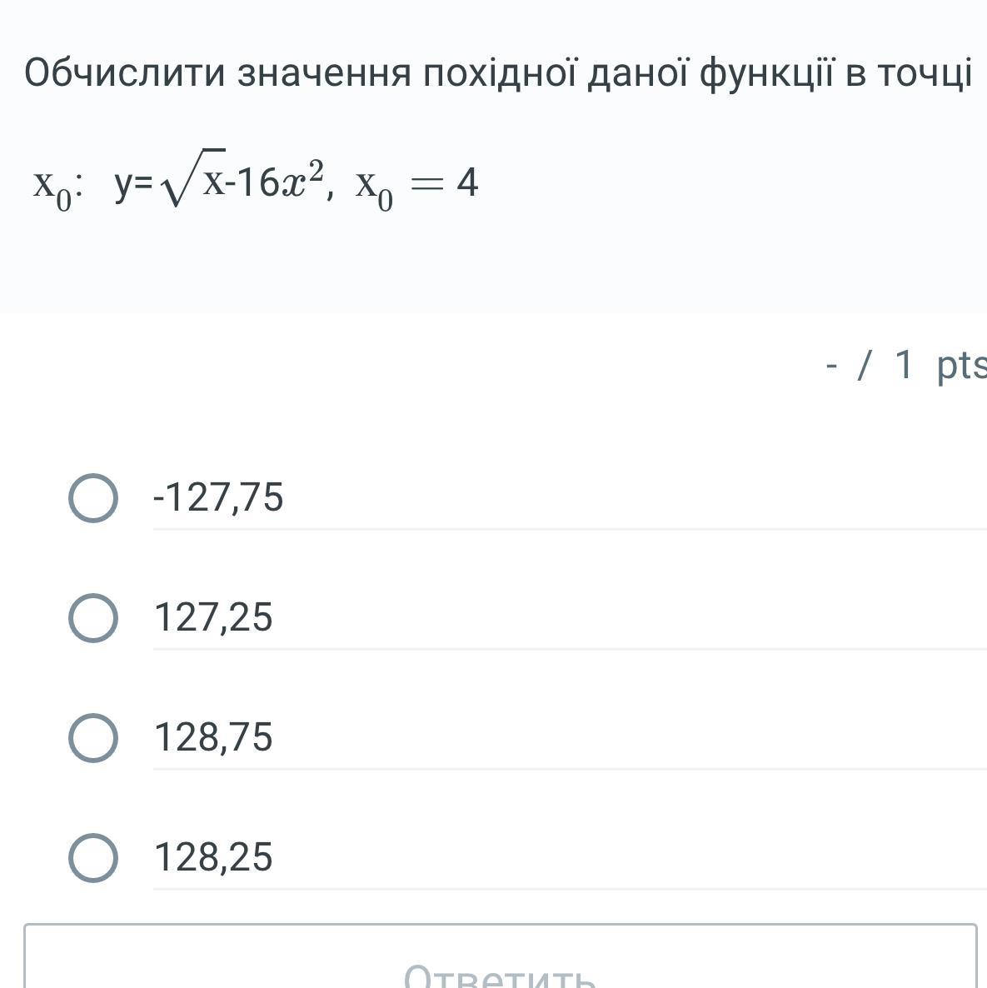The width and height of the screenshot is (987, 988).
Task: Tap the answer text 128,75
Action: tap(213, 737)
